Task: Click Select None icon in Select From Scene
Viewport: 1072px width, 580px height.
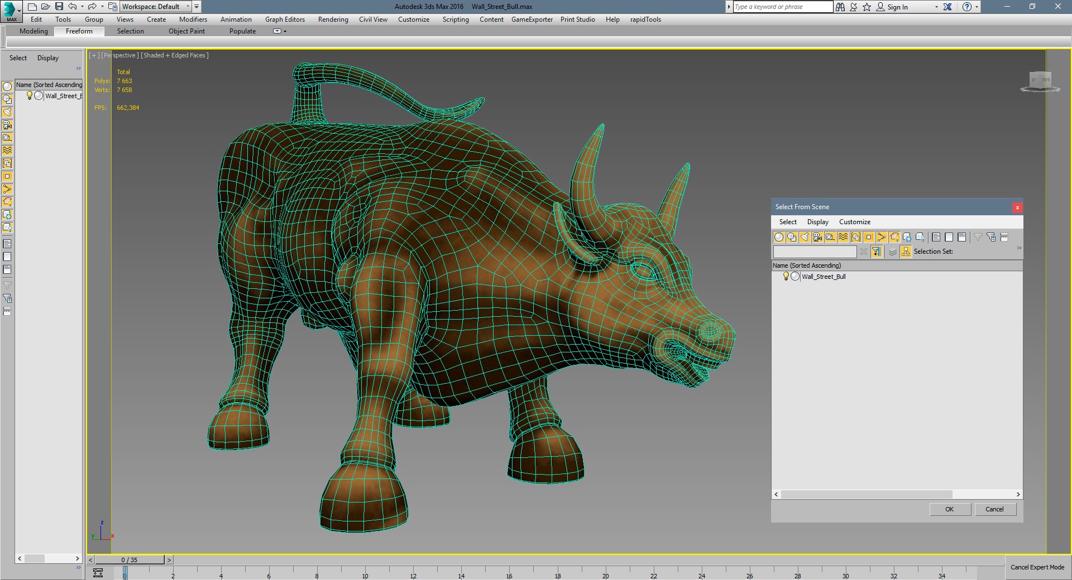Action: (949, 237)
